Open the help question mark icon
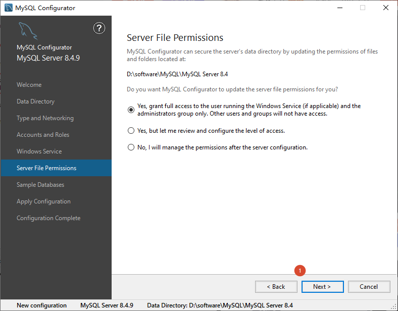The height and width of the screenshot is (311, 398). pyautogui.click(x=99, y=28)
